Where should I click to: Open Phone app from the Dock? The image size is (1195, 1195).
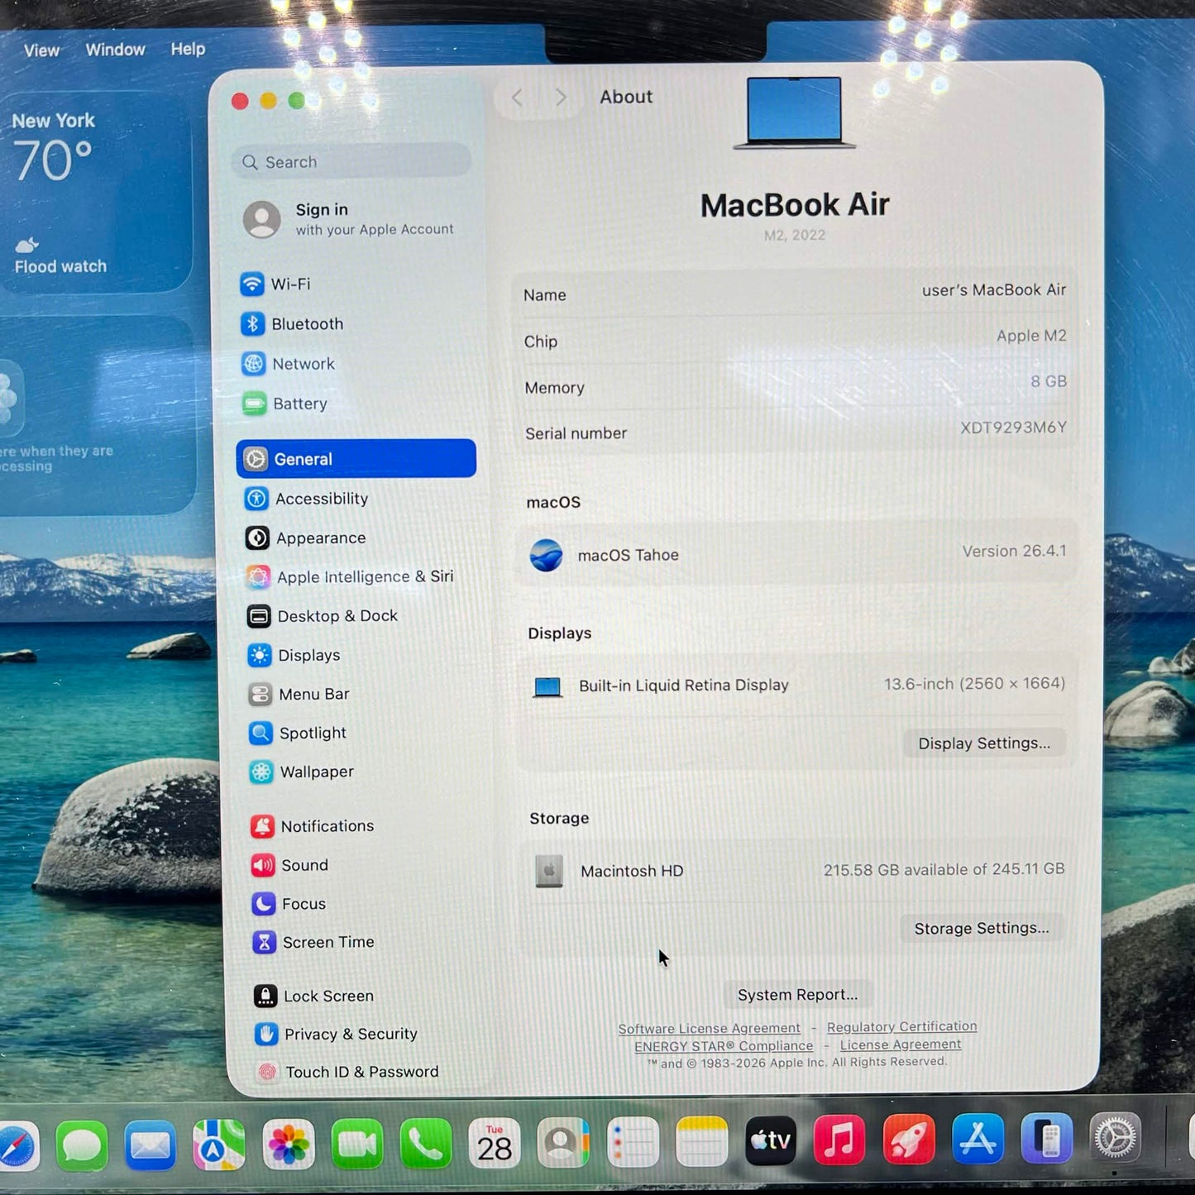[x=426, y=1145]
